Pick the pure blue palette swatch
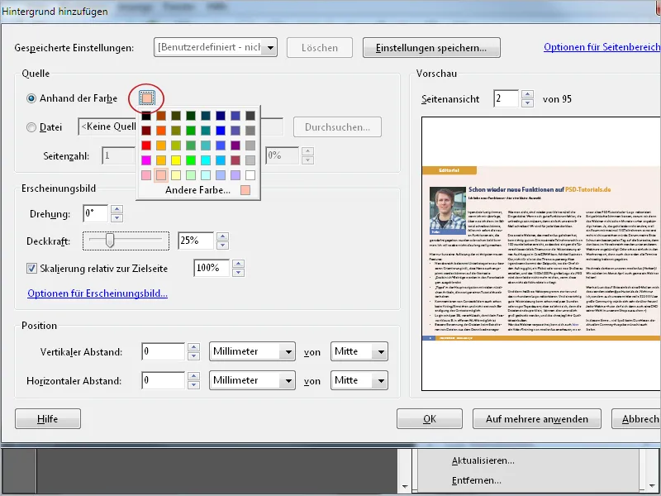 coord(221,131)
